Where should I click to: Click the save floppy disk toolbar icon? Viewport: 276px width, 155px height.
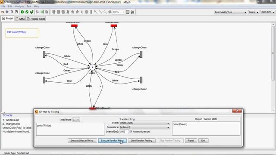pyautogui.click(x=16, y=12)
